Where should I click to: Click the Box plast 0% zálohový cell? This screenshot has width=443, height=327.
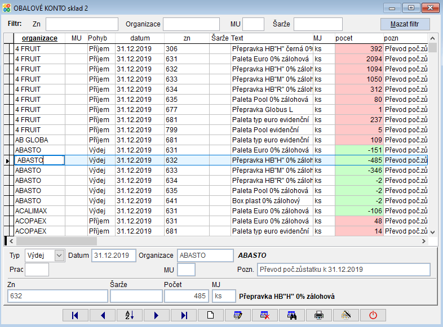(x=272, y=201)
